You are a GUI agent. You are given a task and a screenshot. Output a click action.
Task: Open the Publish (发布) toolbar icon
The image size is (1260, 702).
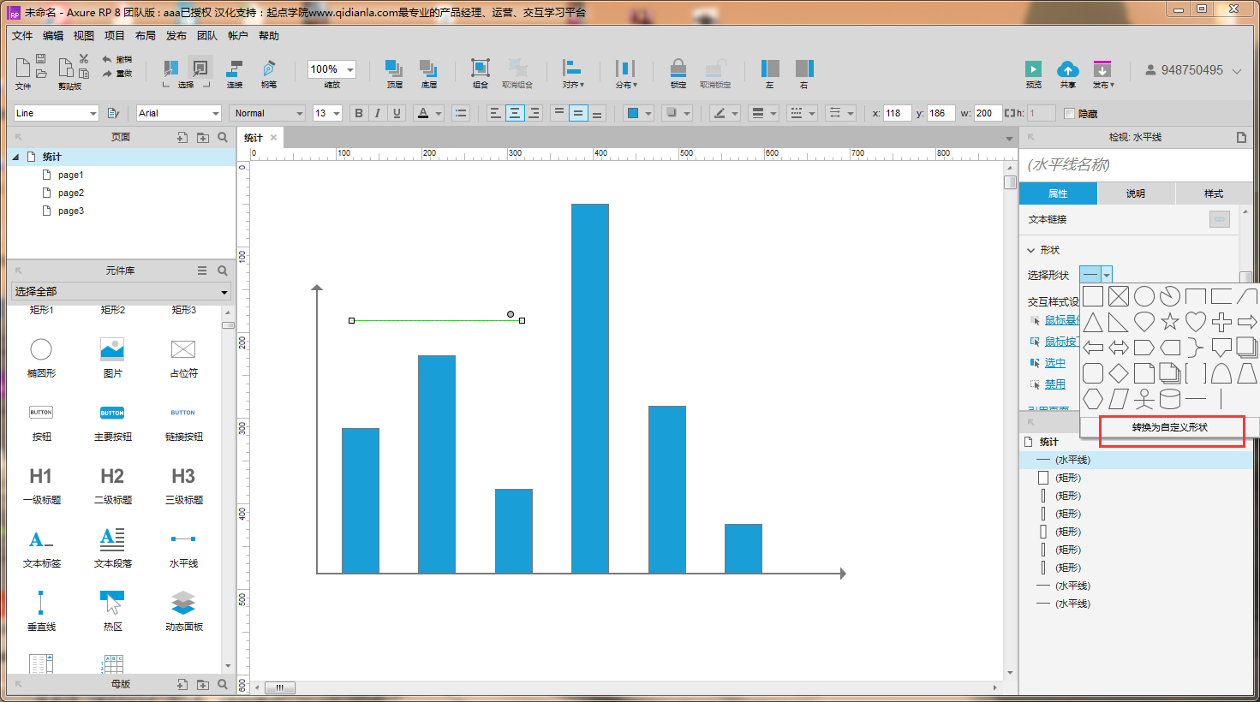coord(1102,69)
